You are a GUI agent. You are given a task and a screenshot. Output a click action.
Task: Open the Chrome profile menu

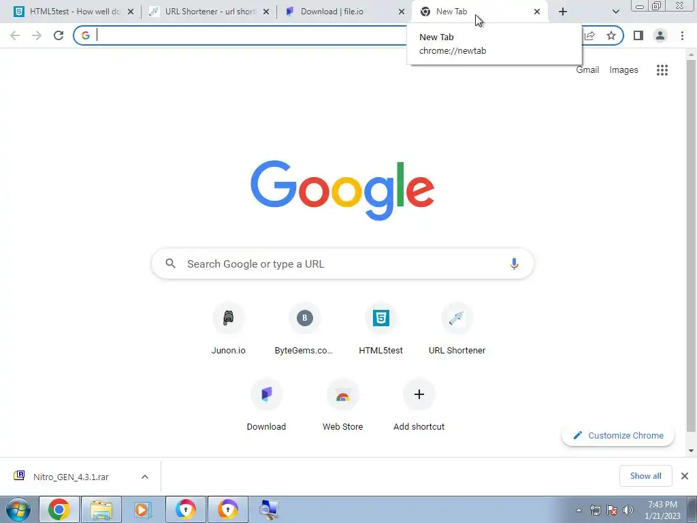click(x=660, y=35)
